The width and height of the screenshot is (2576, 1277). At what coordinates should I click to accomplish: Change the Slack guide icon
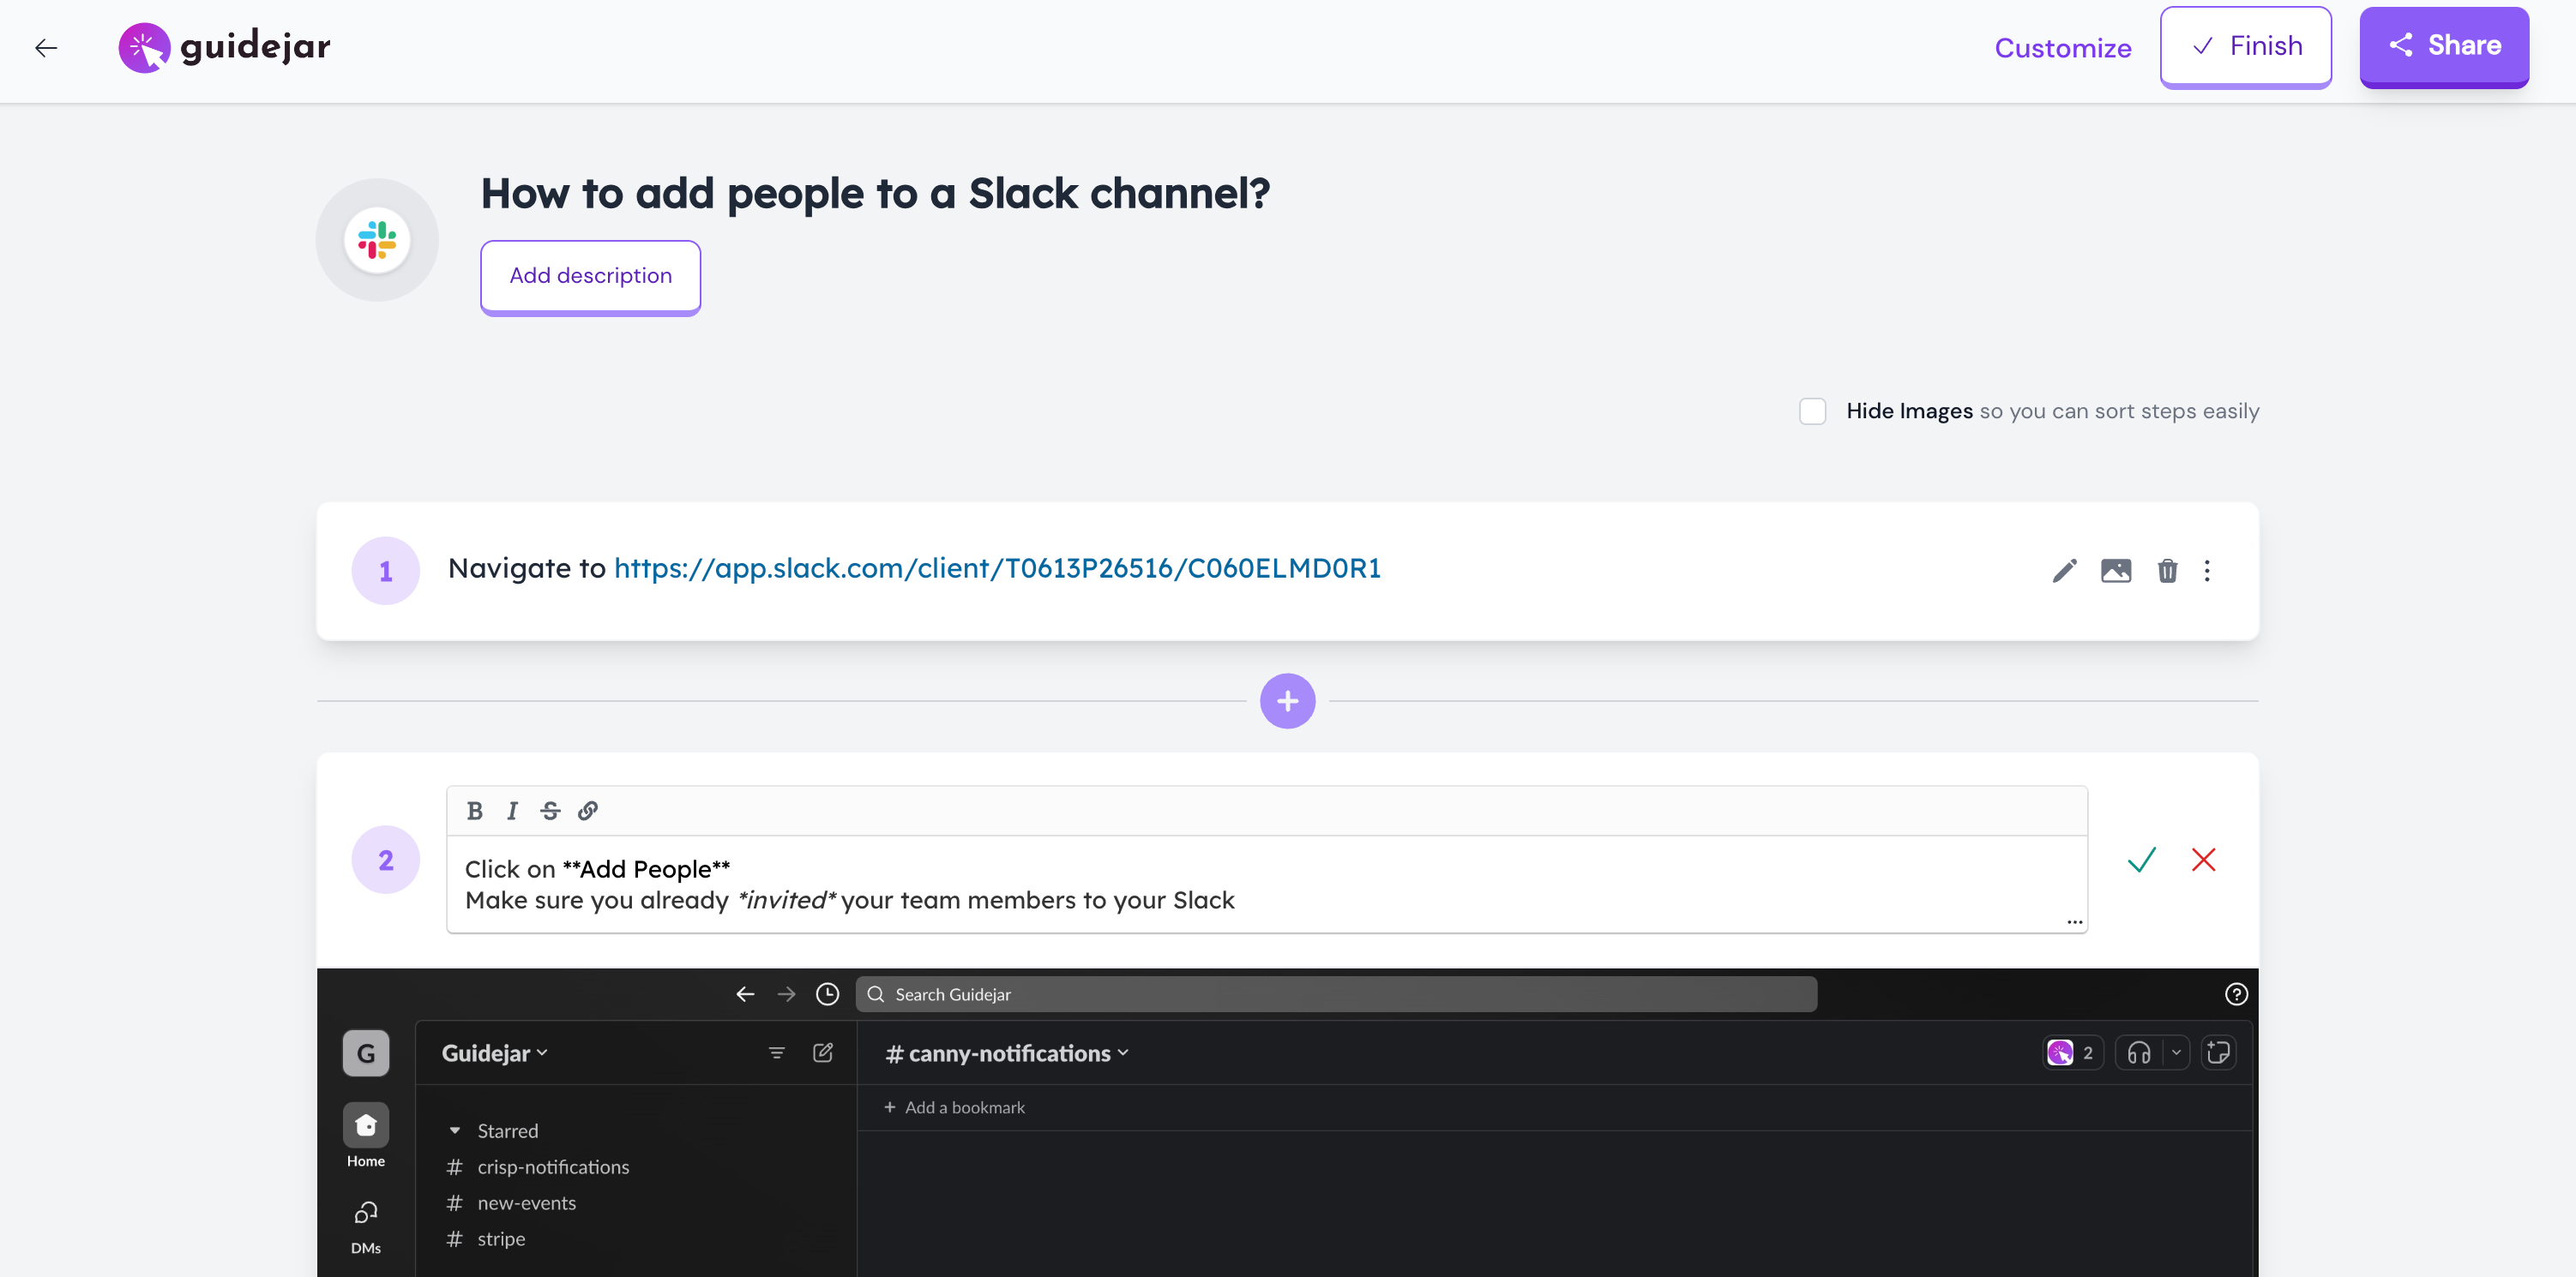click(x=377, y=240)
